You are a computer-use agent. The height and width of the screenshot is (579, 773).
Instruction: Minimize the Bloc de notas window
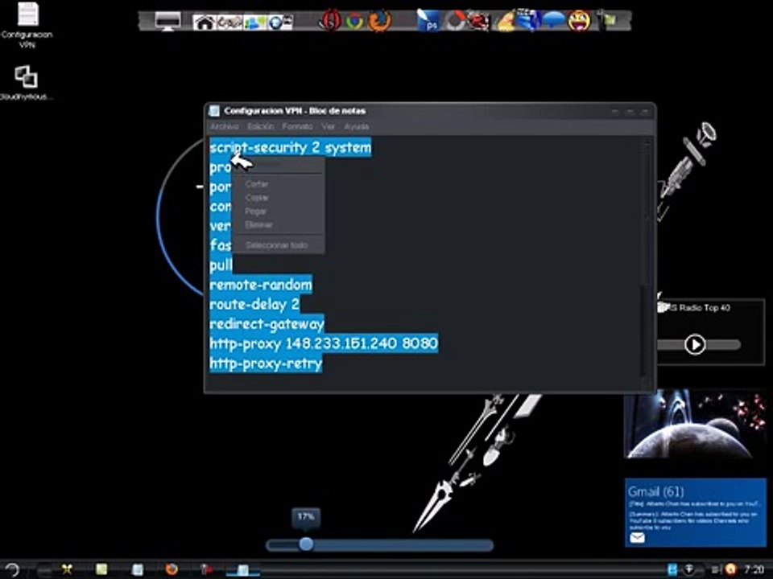click(615, 111)
